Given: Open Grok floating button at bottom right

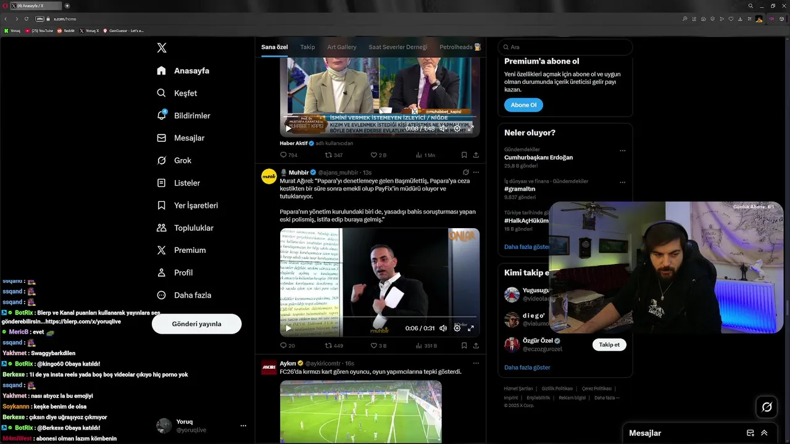Looking at the screenshot, I should [x=767, y=407].
